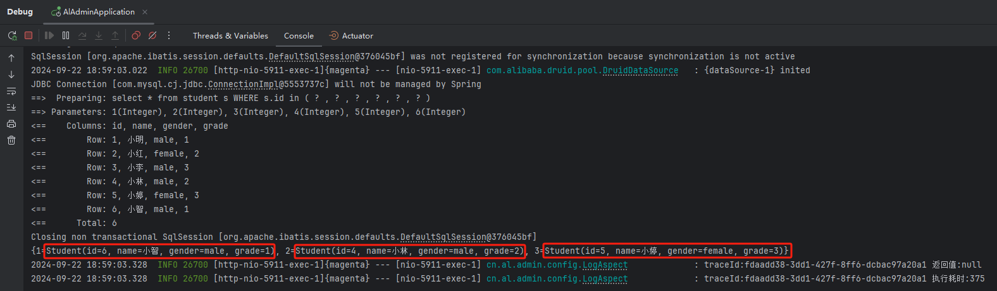The height and width of the screenshot is (291, 997).
Task: Switch to Threads & Variables tab
Action: (230, 36)
